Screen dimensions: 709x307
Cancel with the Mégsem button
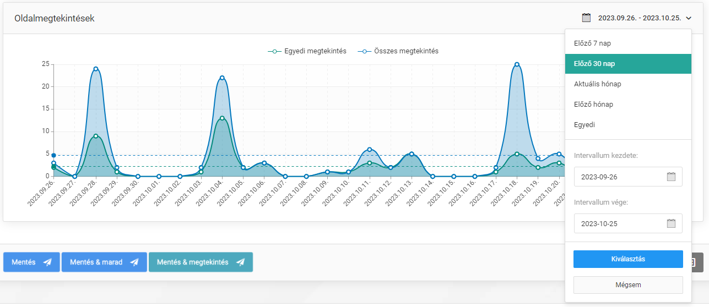pos(628,285)
